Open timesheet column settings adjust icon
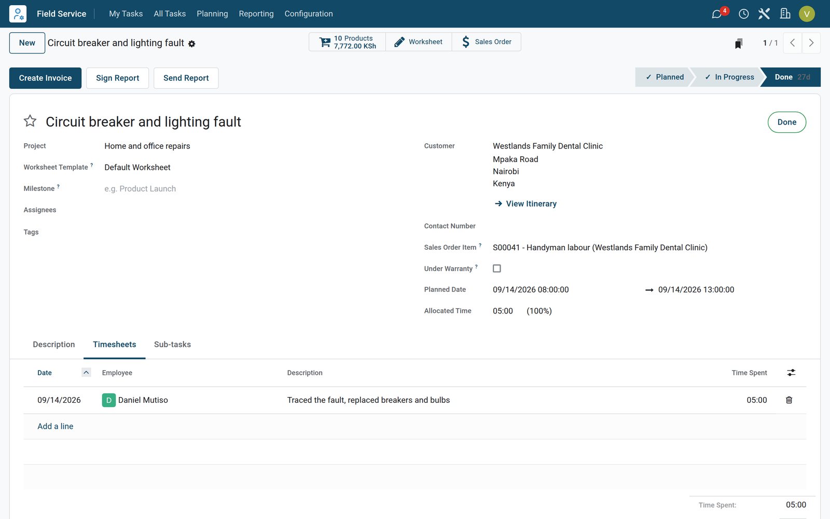 [x=791, y=373]
